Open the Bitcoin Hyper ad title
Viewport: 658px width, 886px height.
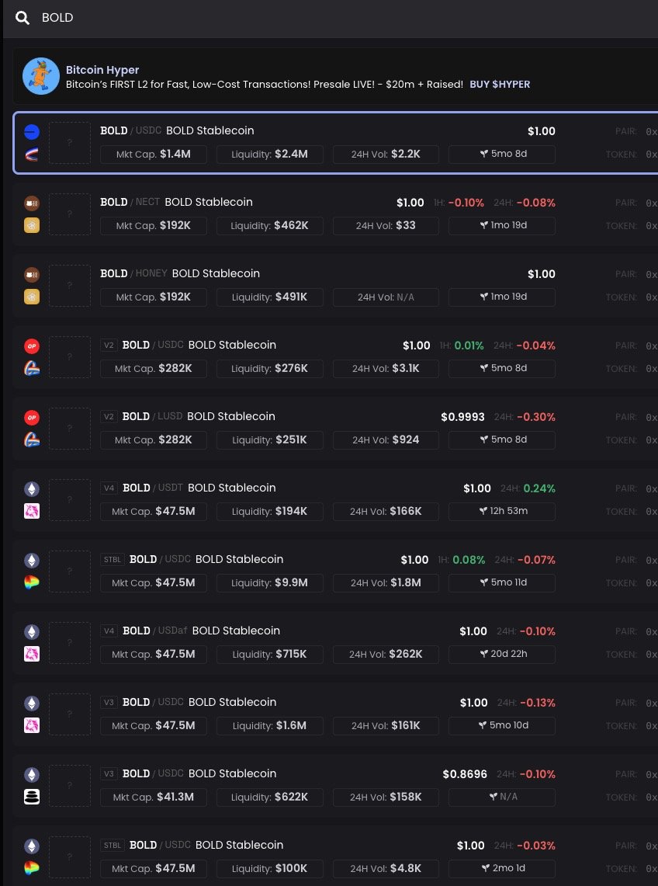point(102,70)
